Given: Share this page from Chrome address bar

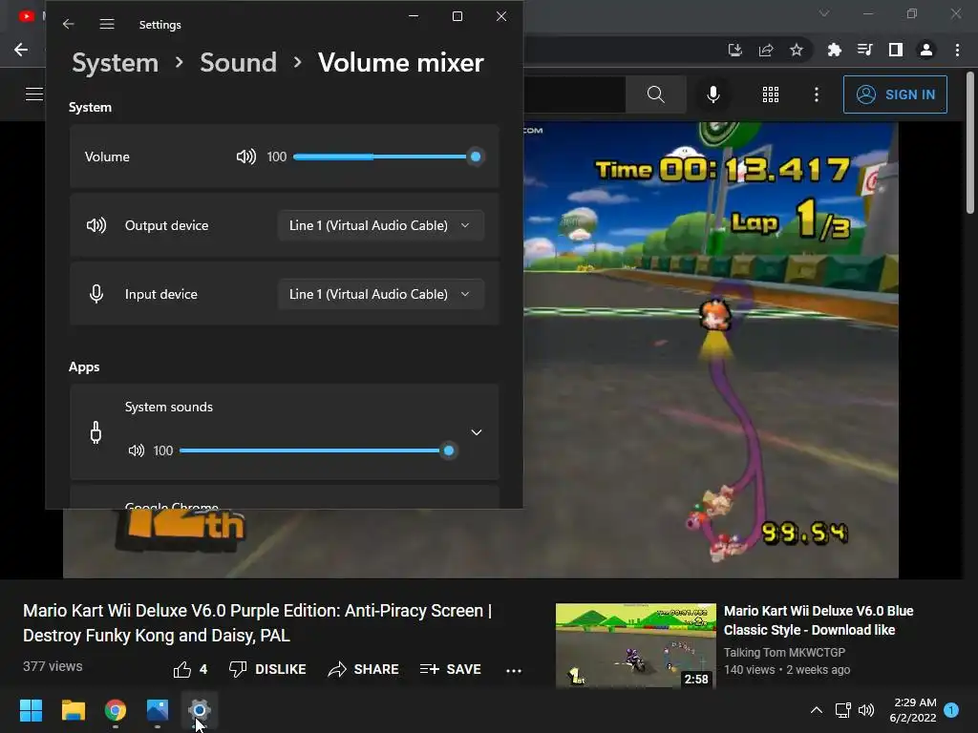Looking at the screenshot, I should click(766, 50).
